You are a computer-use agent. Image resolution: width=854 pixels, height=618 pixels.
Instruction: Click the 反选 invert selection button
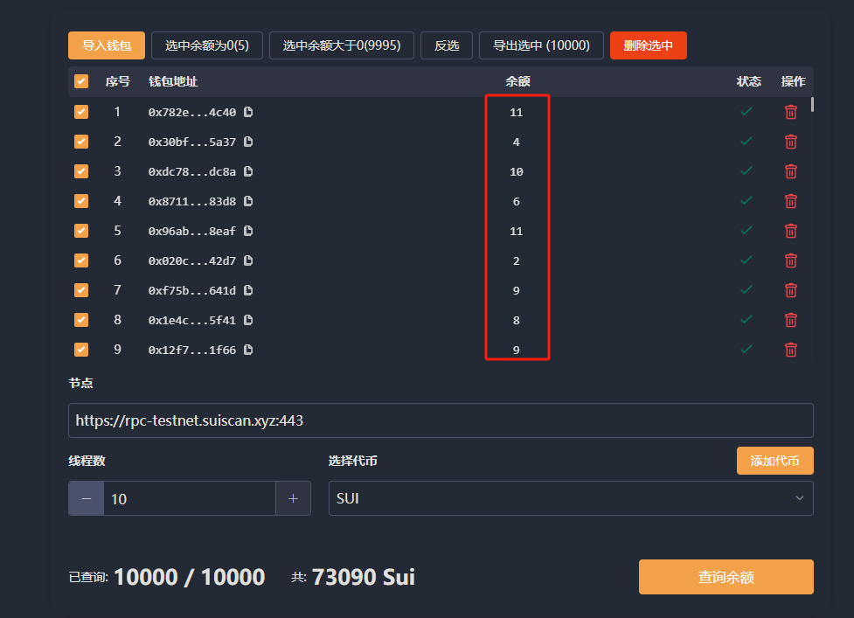point(447,45)
